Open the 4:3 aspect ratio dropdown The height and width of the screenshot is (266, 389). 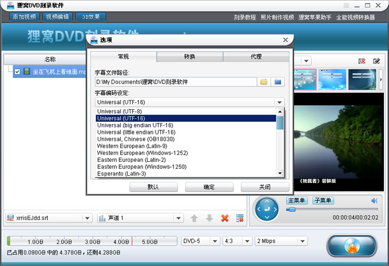[247, 241]
